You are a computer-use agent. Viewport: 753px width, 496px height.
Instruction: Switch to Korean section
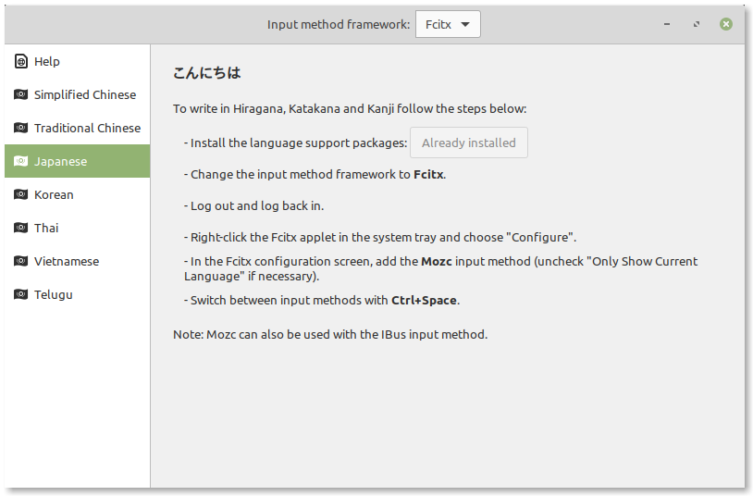(54, 194)
